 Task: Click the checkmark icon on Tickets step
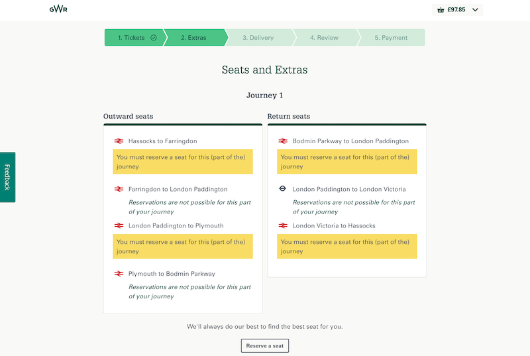coord(154,38)
